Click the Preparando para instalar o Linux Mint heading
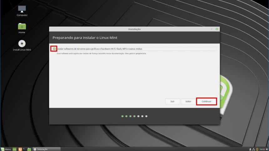The height and width of the screenshot is (151, 269). click(x=85, y=38)
